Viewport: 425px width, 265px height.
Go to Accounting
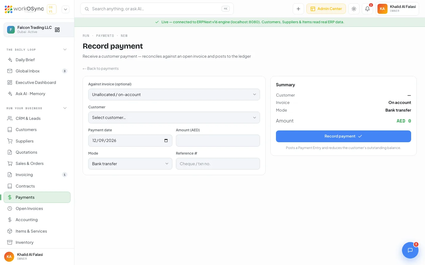pyautogui.click(x=37, y=220)
